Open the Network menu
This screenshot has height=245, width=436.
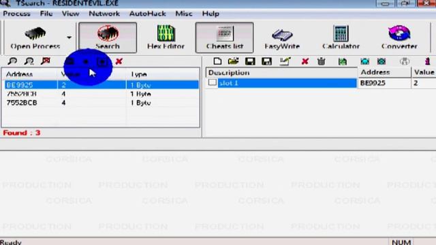[x=104, y=14]
